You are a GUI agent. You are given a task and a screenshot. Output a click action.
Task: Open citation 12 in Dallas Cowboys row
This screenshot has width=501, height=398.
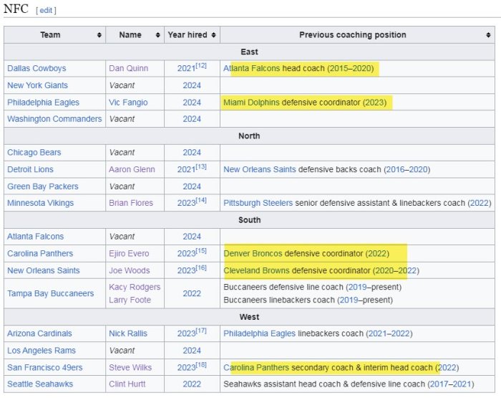pyautogui.click(x=201, y=66)
